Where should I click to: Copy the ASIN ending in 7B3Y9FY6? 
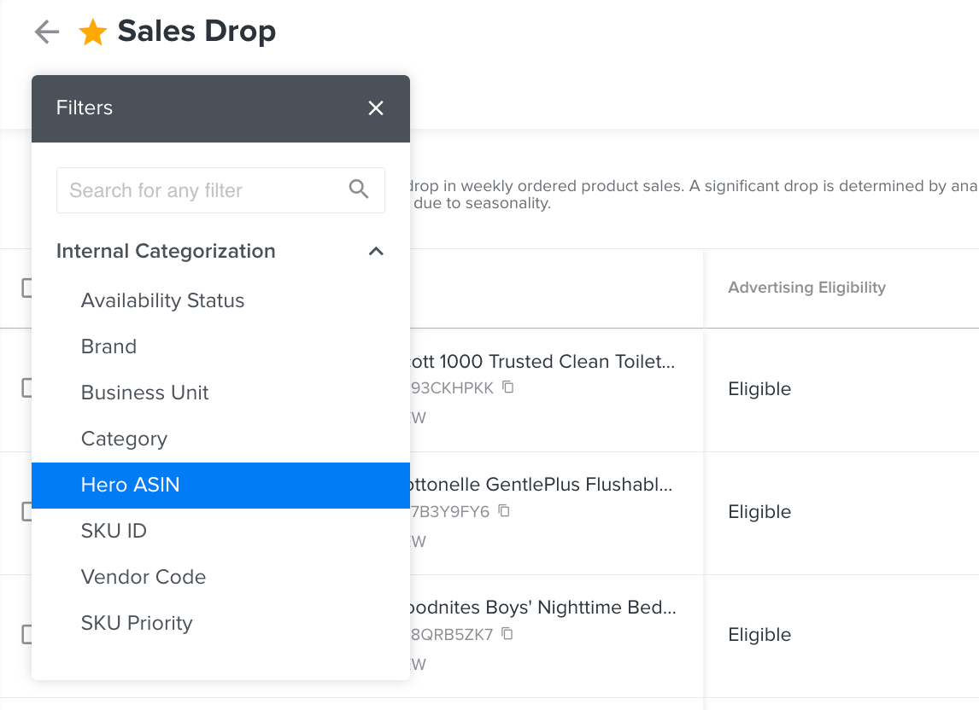[504, 510]
